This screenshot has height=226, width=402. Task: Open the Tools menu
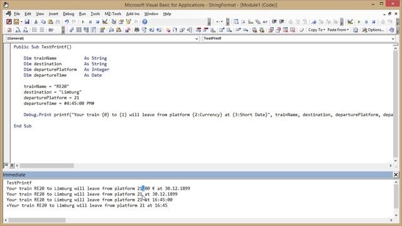(x=95, y=14)
